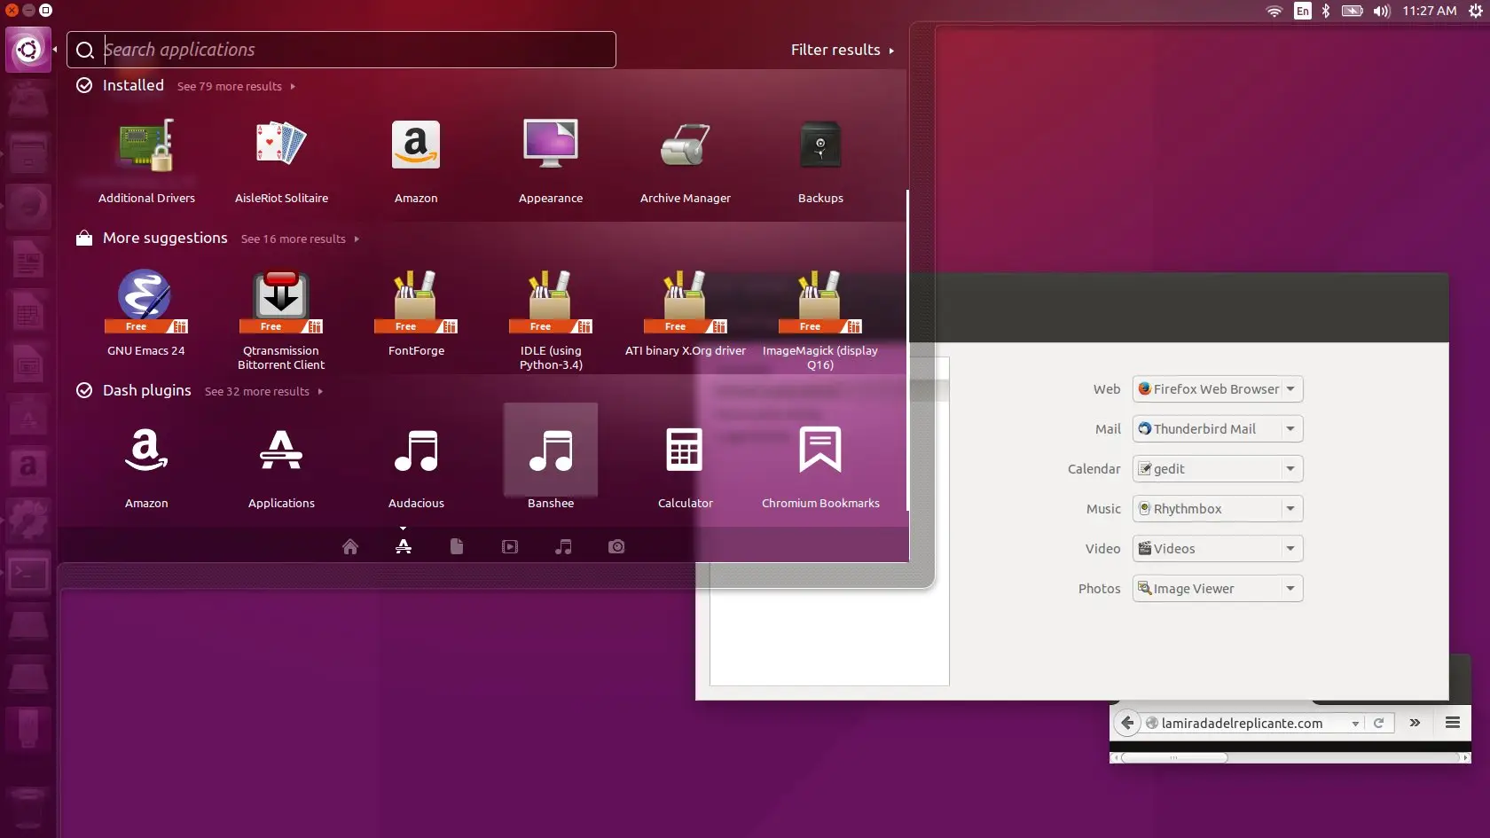Viewport: 1490px width, 838px height.
Task: Open the sound volume indicator
Action: click(x=1381, y=12)
